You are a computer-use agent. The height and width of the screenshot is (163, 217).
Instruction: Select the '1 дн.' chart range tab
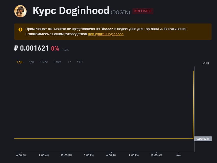point(20,62)
